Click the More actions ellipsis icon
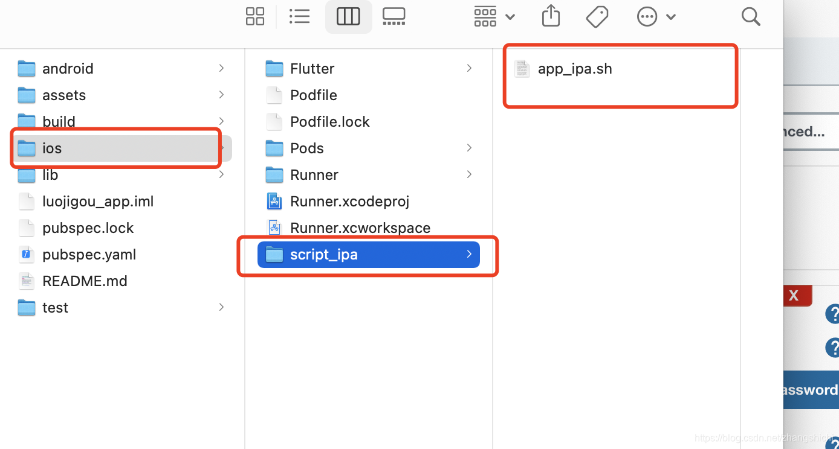Image resolution: width=839 pixels, height=449 pixels. 647,16
